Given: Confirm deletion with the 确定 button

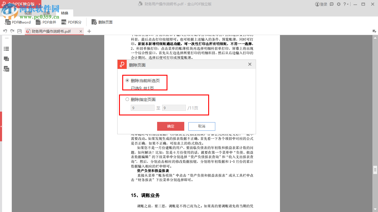Looking at the screenshot, I should (x=170, y=126).
